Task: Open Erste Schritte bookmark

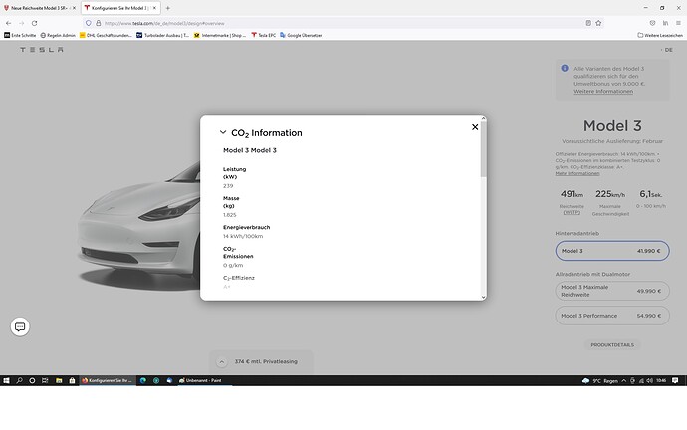Action: [20, 35]
